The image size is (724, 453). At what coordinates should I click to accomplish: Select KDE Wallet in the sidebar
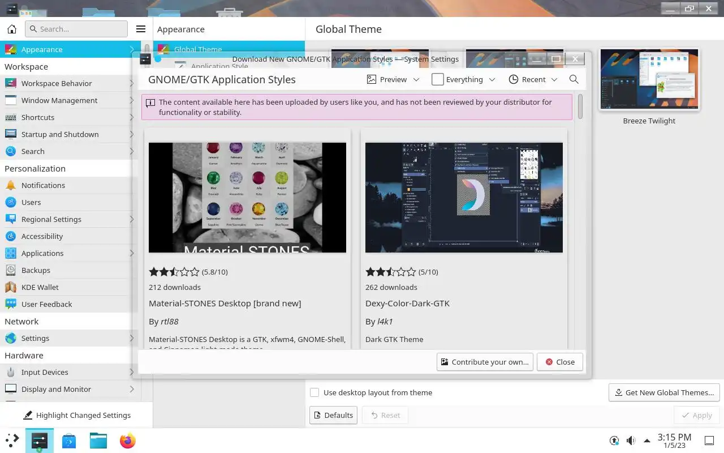click(70, 287)
